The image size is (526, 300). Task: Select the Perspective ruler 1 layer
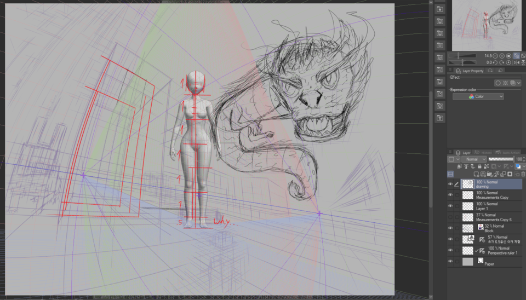click(492, 250)
